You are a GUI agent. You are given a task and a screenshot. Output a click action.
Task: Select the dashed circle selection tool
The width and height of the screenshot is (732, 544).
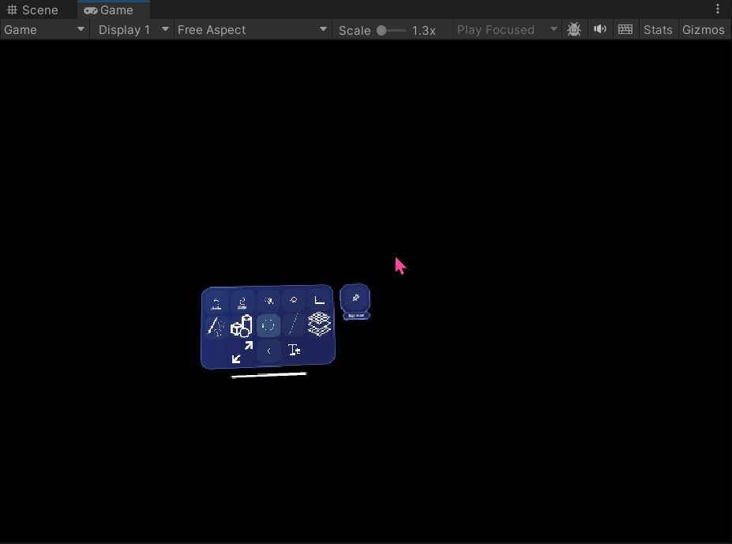click(x=268, y=325)
